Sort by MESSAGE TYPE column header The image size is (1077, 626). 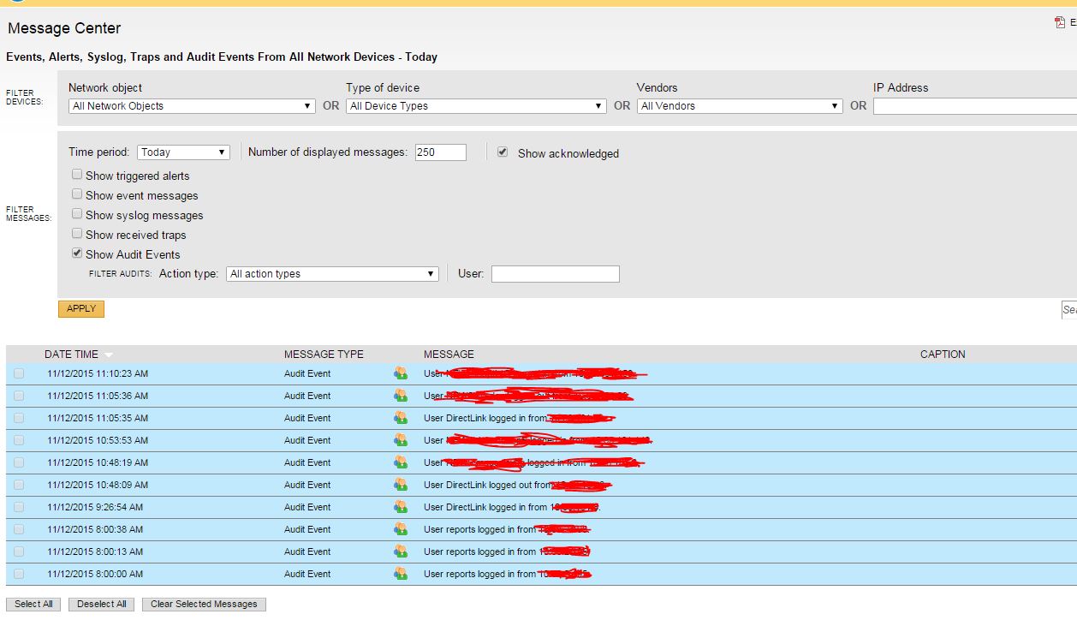(x=324, y=355)
